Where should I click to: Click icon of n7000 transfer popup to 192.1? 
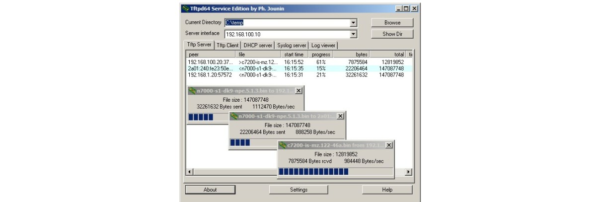click(x=192, y=91)
